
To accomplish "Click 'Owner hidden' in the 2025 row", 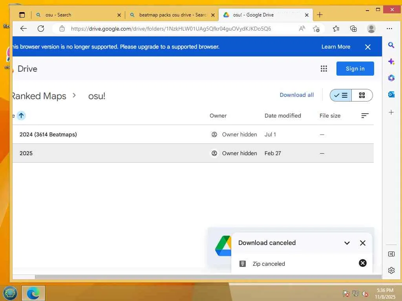I will (239, 153).
